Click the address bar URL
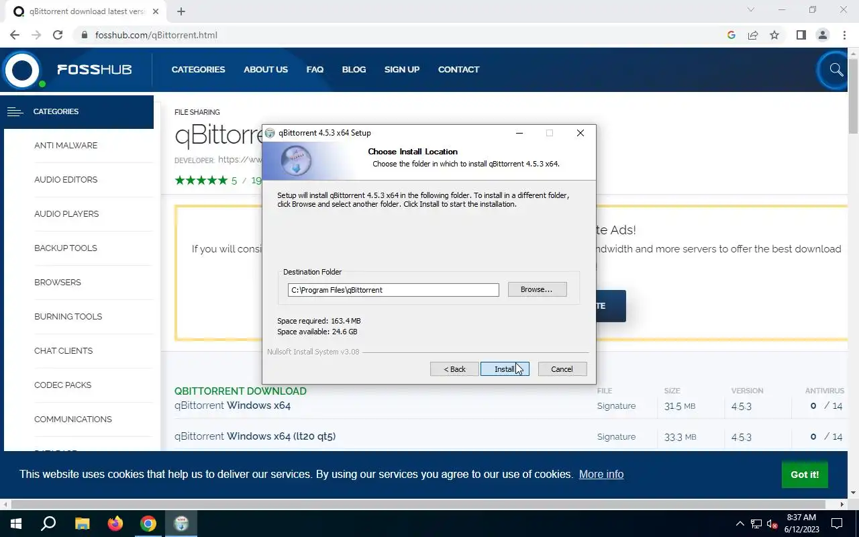Viewport: 859px width, 537px height. pos(156,35)
